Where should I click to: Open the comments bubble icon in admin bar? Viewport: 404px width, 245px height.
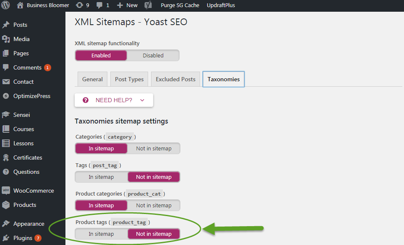99,5
